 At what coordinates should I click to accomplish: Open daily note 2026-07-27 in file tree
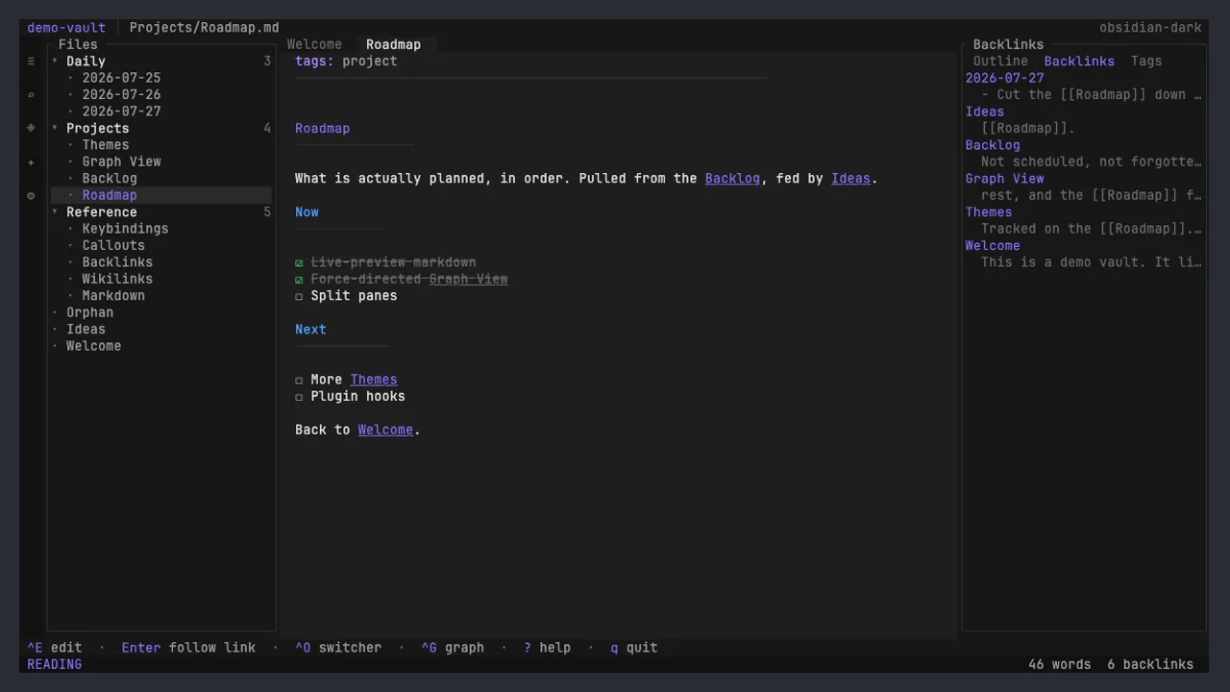point(121,111)
